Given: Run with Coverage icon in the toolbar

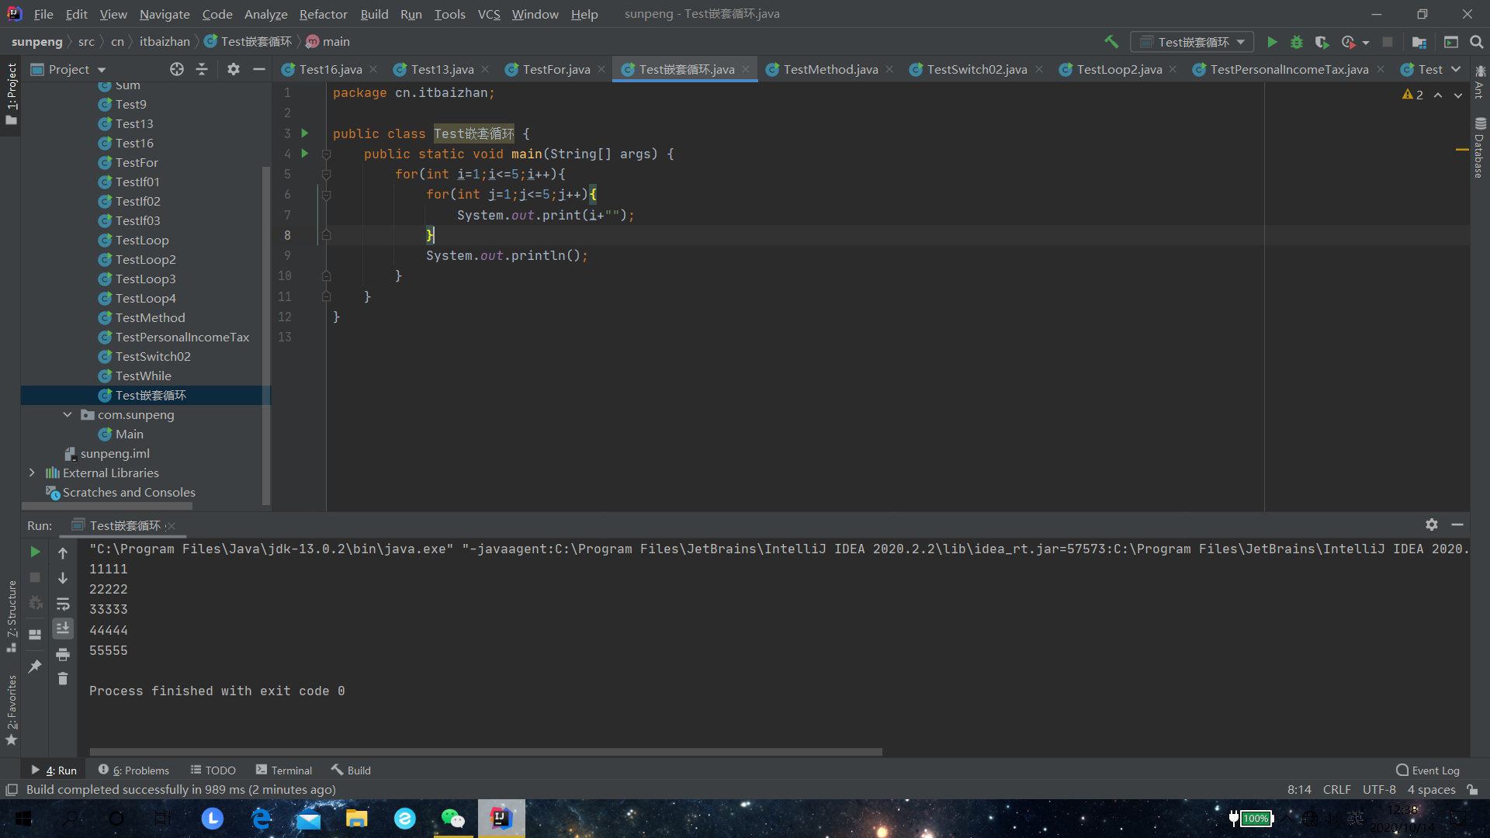Looking at the screenshot, I should pos(1322,42).
